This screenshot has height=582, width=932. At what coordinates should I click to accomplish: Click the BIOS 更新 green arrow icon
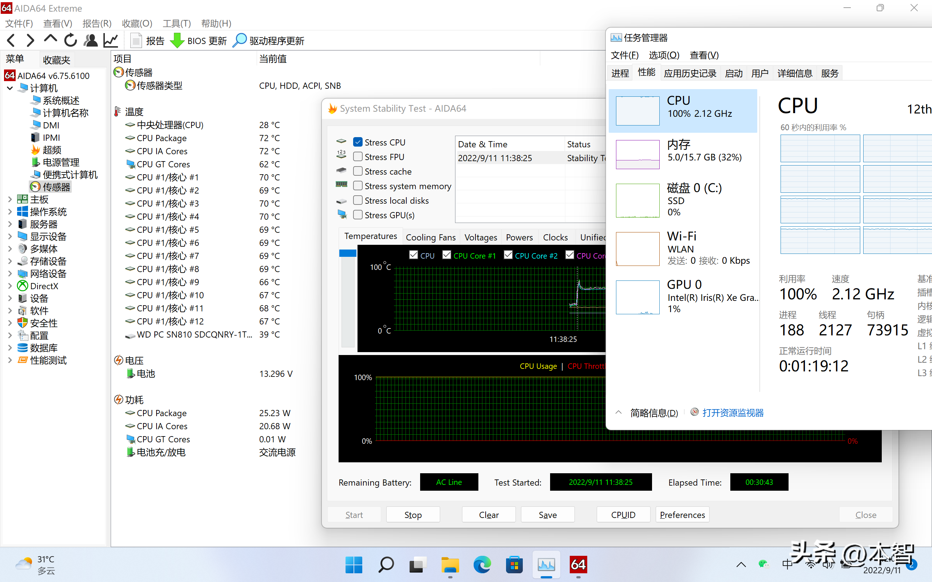click(177, 40)
